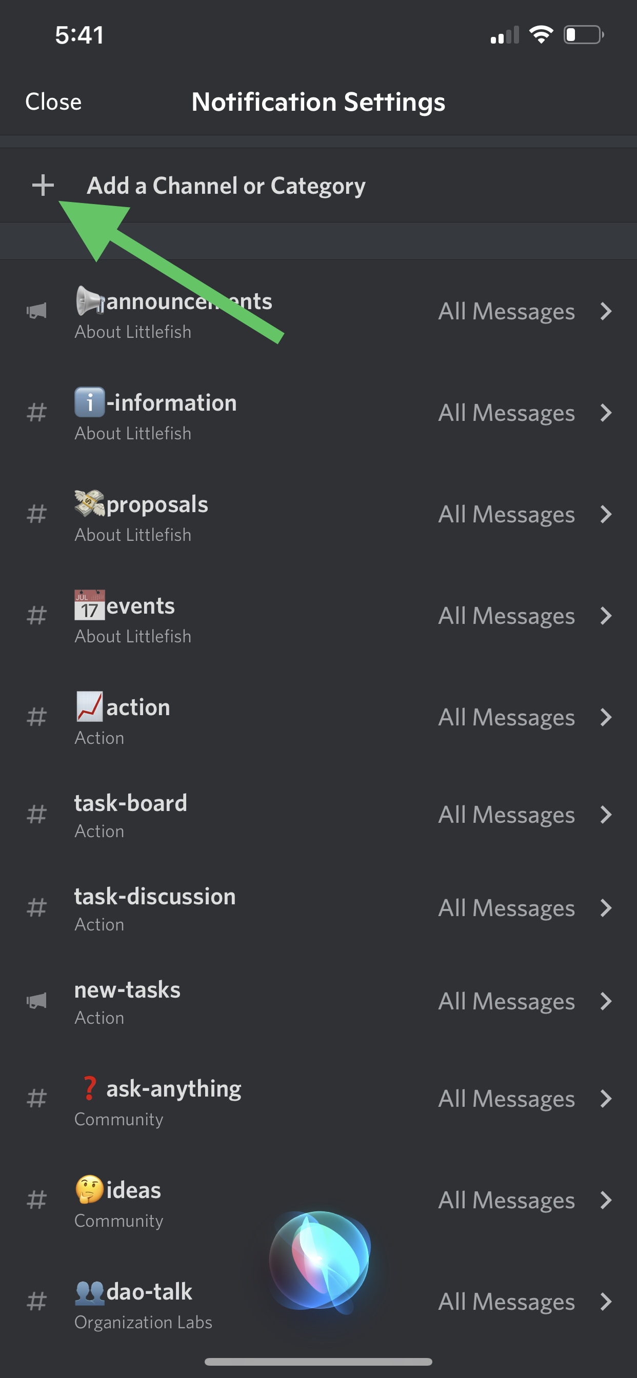637x1378 pixels.
Task: Tap the thinking-face emoji on ideas channel
Action: click(89, 1189)
